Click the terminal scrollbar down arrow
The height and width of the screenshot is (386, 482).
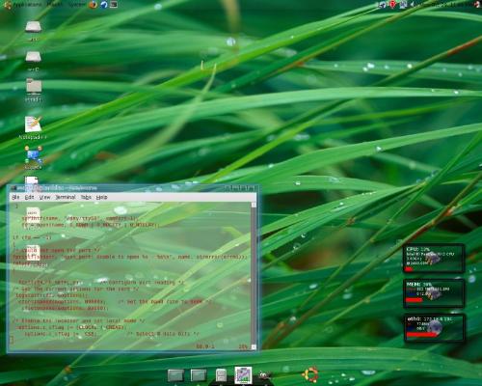click(254, 347)
